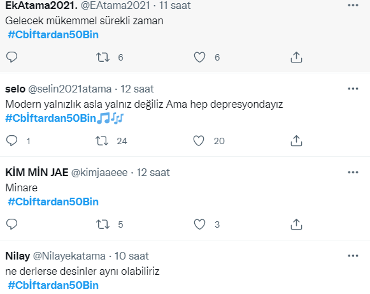The width and height of the screenshot is (370, 294).
Task: Open more options for Nilay's tweet
Action: coord(353,256)
